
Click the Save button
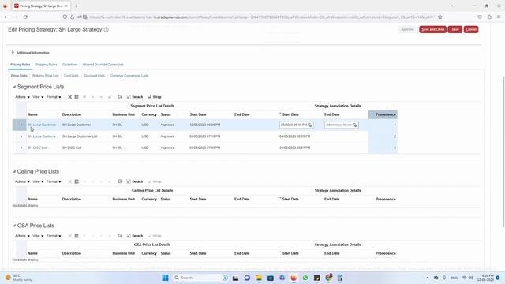[454, 29]
